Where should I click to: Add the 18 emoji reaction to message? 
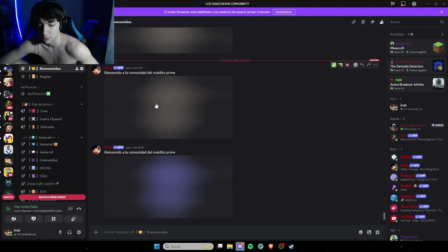(x=347, y=65)
